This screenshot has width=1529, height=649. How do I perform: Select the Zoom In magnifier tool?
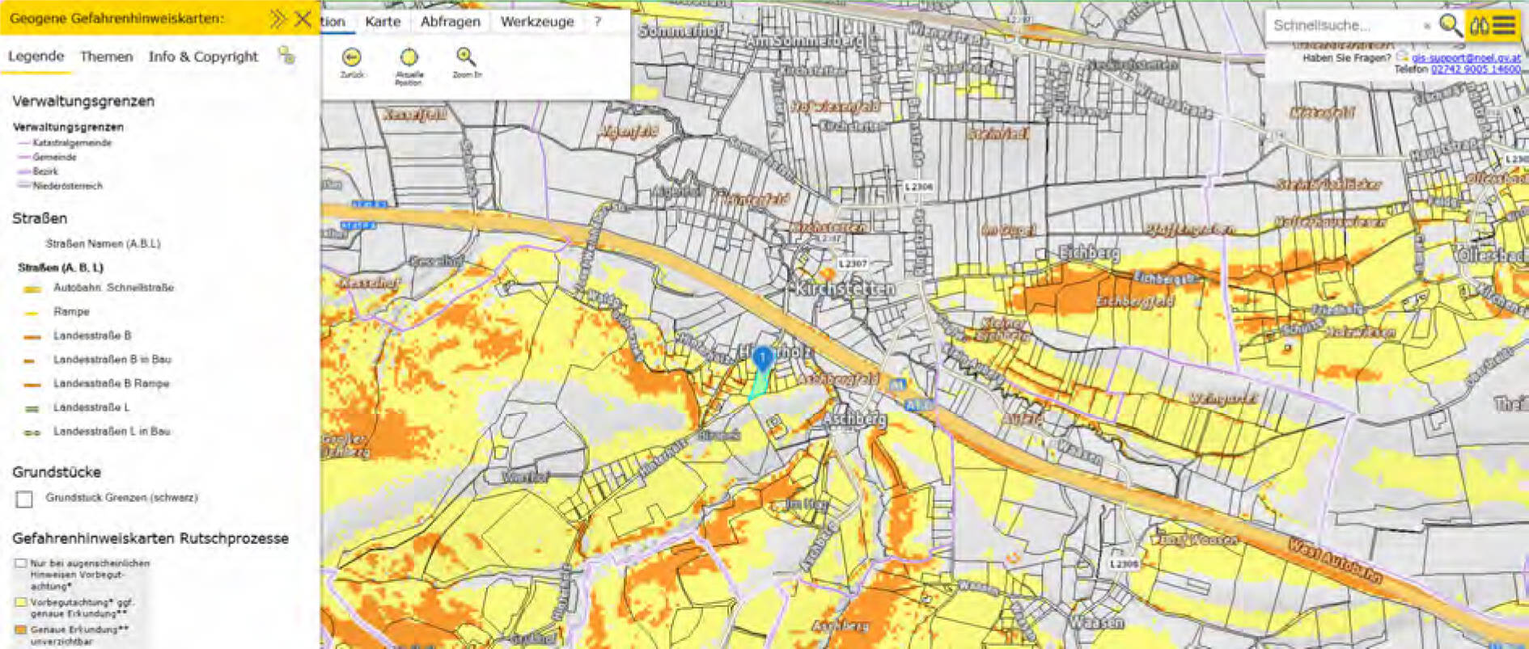point(466,57)
